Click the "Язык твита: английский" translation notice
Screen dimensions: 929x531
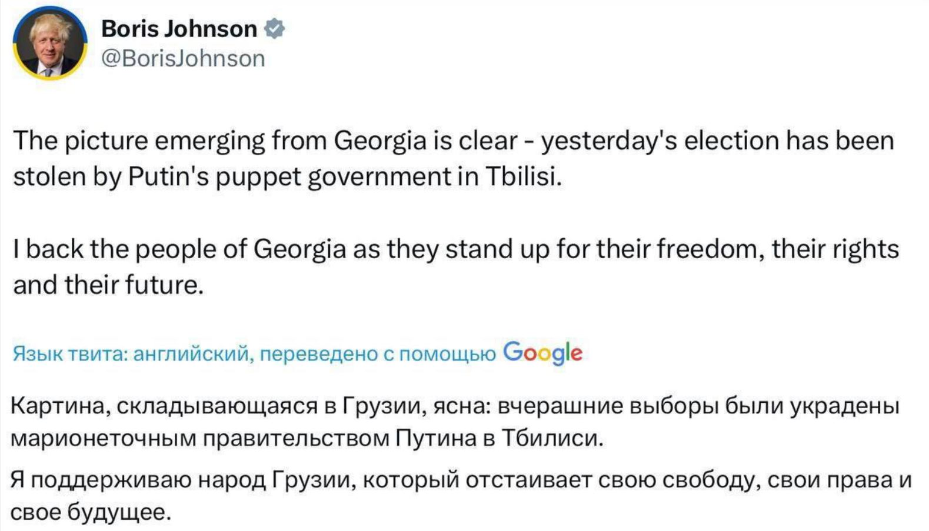(254, 354)
